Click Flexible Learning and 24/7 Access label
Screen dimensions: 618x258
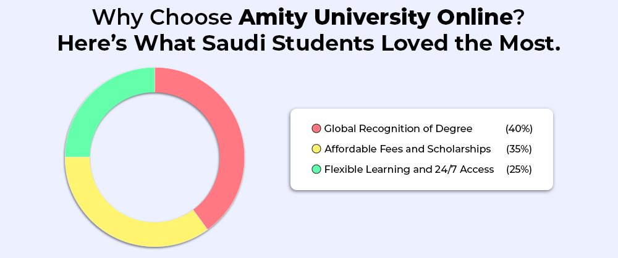tap(409, 170)
